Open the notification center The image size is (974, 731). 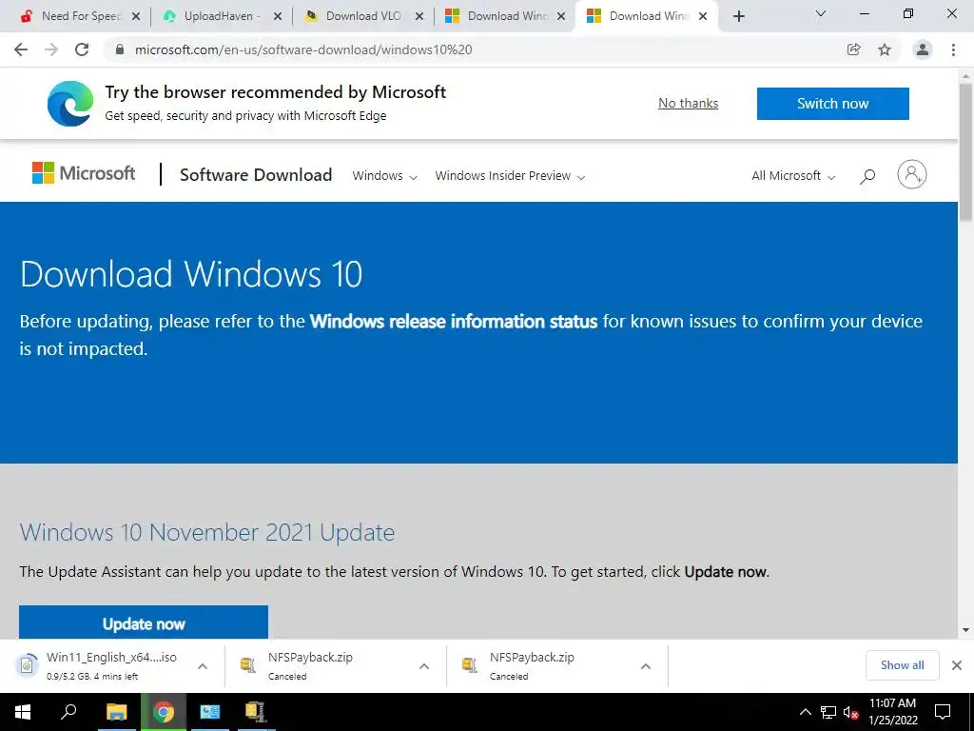[x=943, y=712]
